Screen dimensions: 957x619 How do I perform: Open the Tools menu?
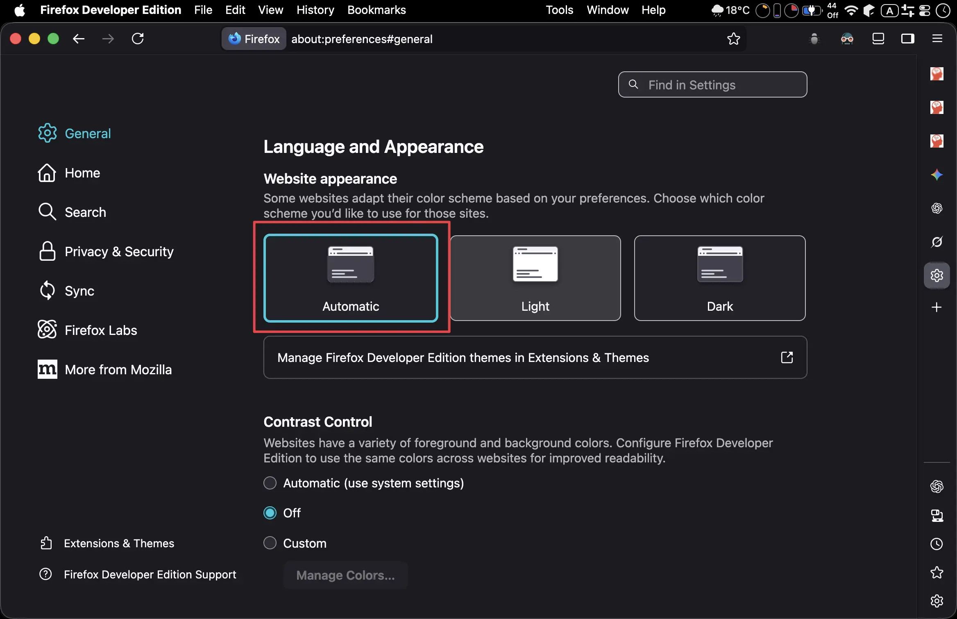point(559,10)
